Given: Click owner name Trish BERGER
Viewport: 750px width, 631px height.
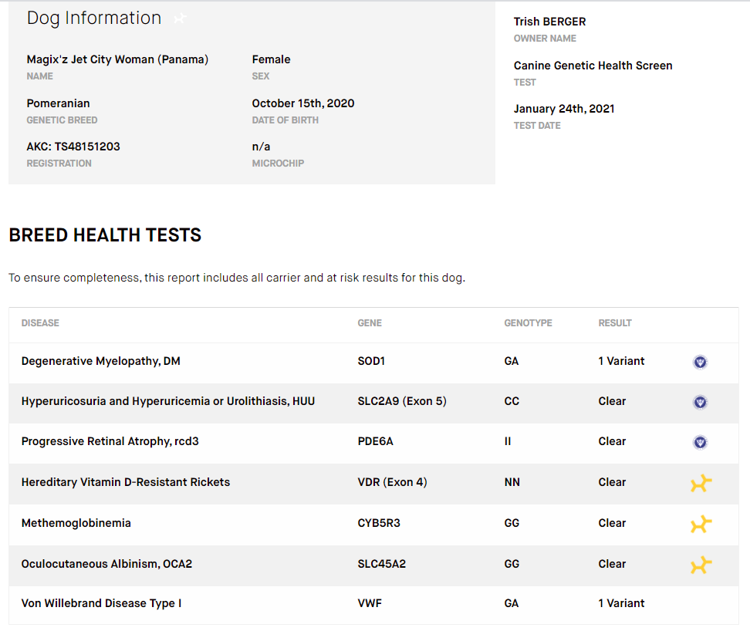Looking at the screenshot, I should [549, 22].
